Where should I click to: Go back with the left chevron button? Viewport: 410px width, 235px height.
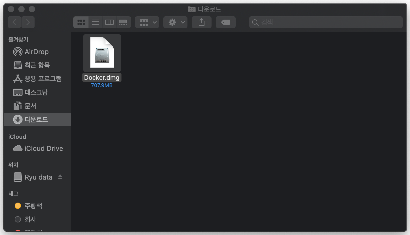(x=15, y=22)
